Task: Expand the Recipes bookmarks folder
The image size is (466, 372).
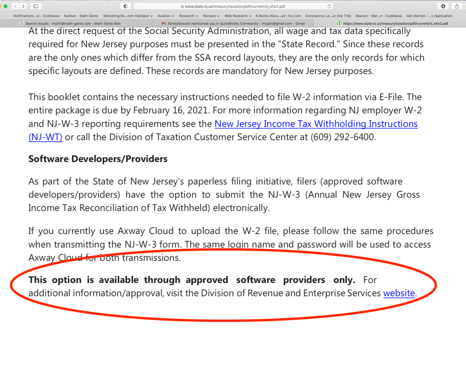Action: click(x=211, y=16)
